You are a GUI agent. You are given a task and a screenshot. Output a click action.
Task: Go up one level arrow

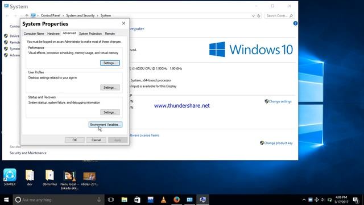[x=27, y=15]
